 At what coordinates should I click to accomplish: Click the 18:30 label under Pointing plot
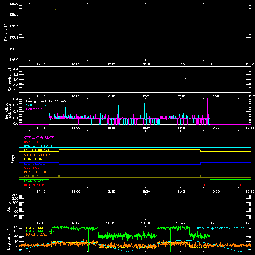pos(146,64)
